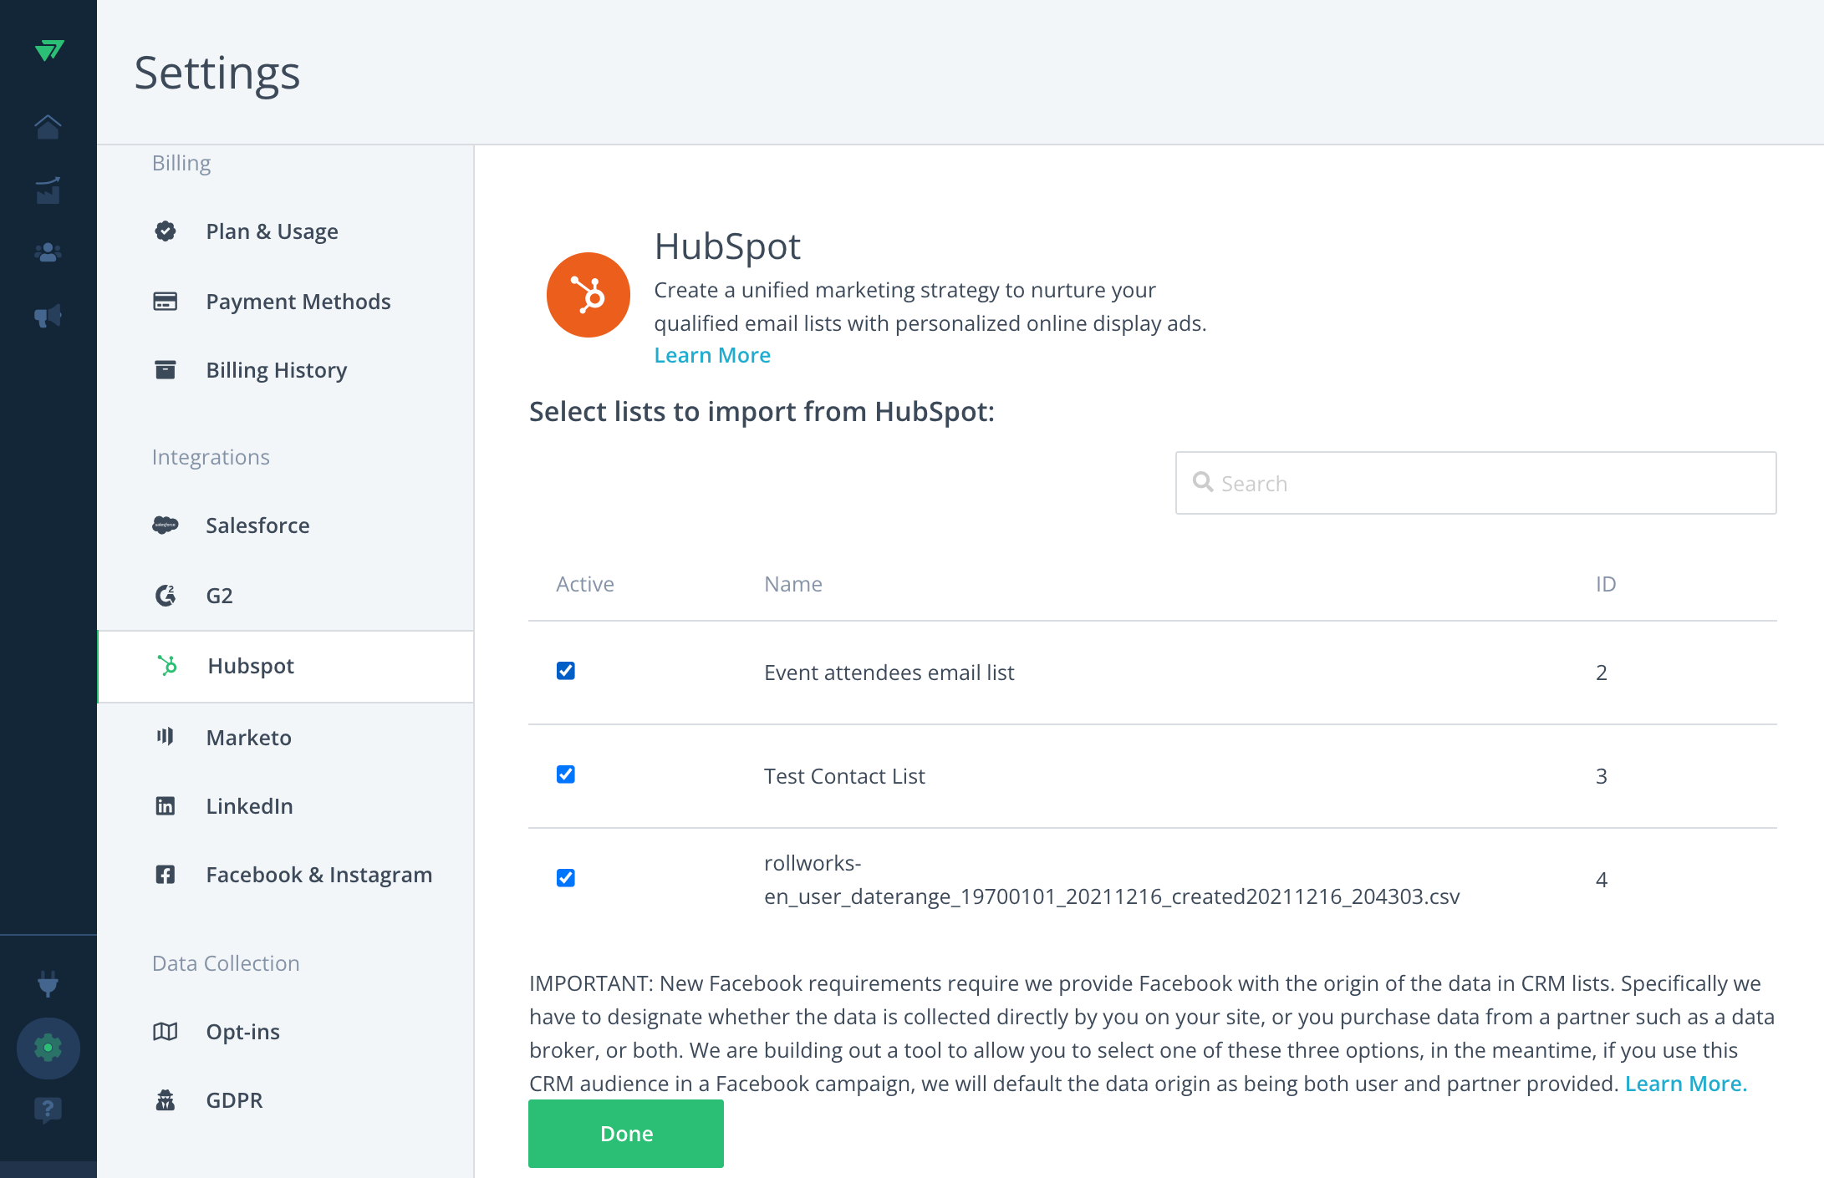Select Hubspot integration
The width and height of the screenshot is (1824, 1178).
coord(286,666)
